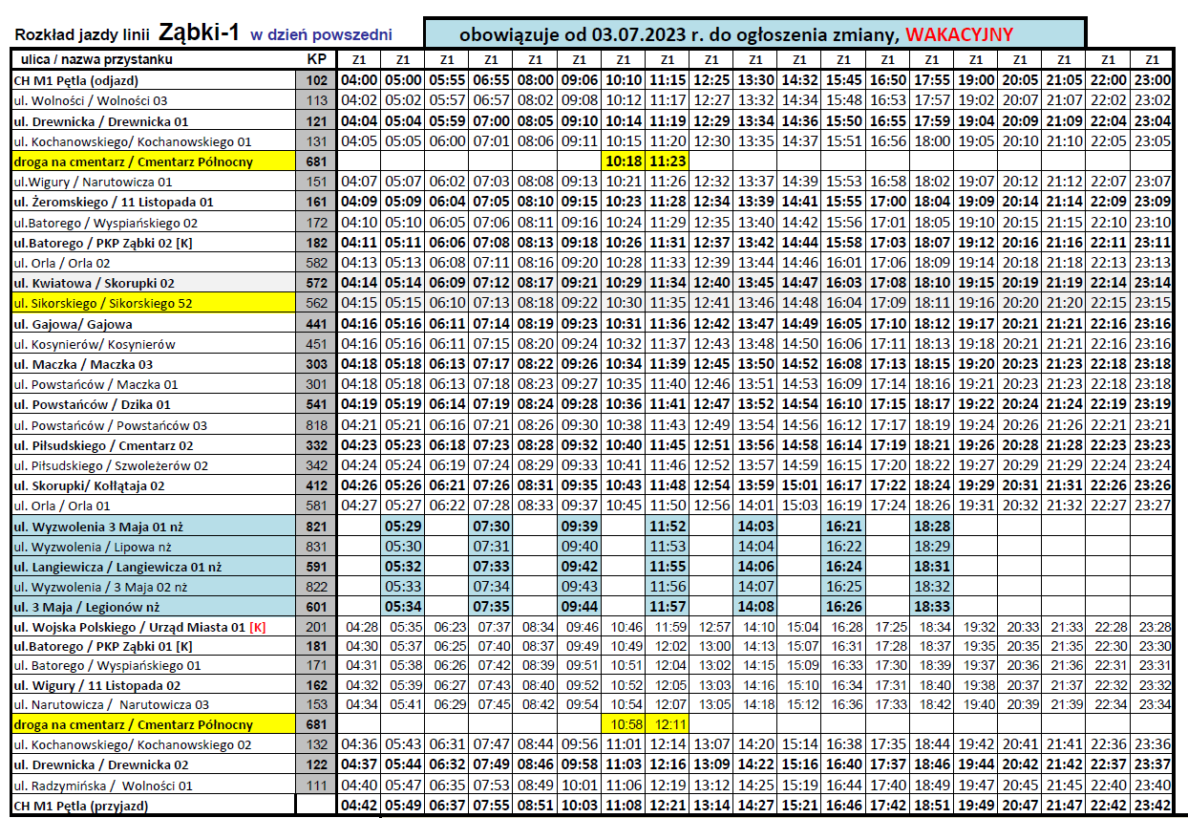Click KP code 601
The width and height of the screenshot is (1188, 818).
(x=317, y=607)
